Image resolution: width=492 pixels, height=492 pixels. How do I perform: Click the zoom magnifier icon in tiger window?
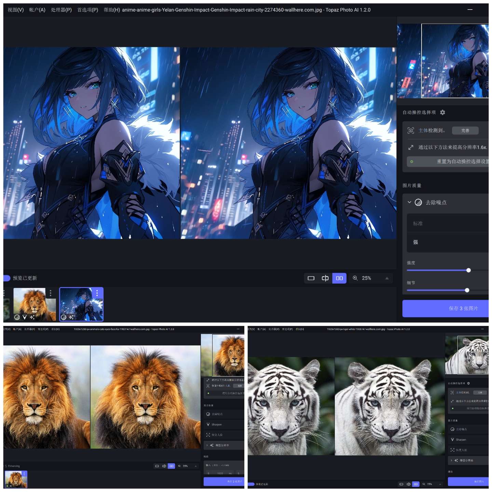point(424,484)
